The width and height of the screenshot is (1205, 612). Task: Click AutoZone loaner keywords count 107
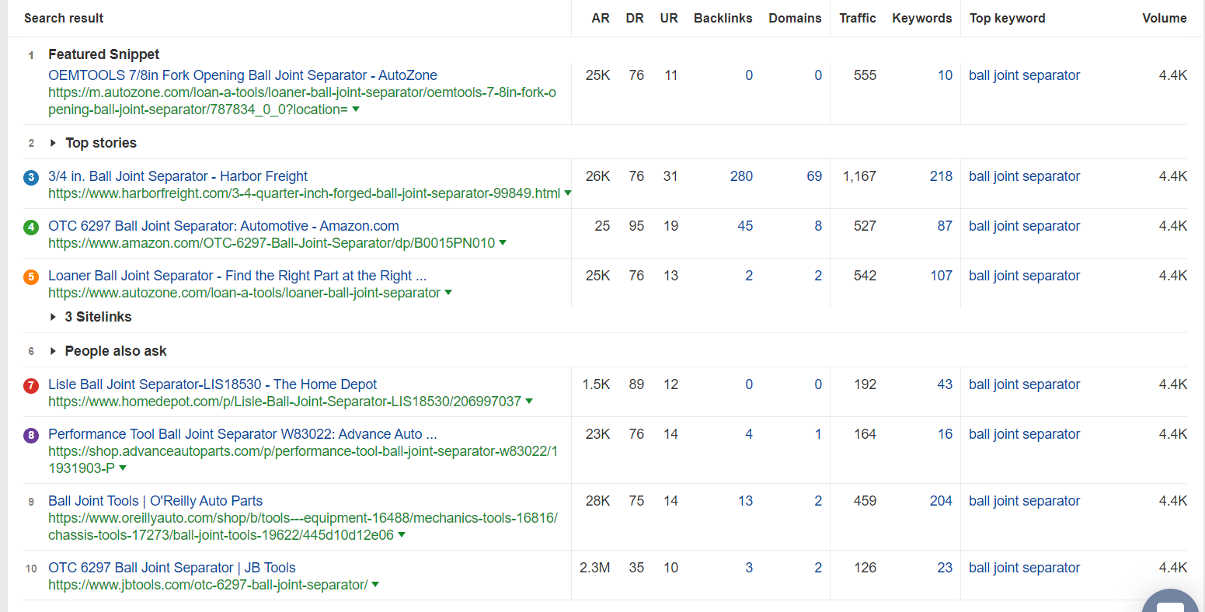tap(941, 276)
